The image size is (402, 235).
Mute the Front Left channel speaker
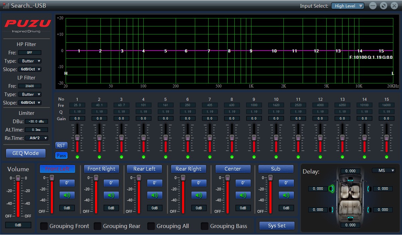[x=67, y=195]
